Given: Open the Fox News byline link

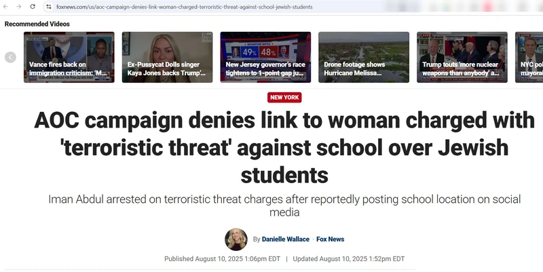Looking at the screenshot, I should [330, 239].
